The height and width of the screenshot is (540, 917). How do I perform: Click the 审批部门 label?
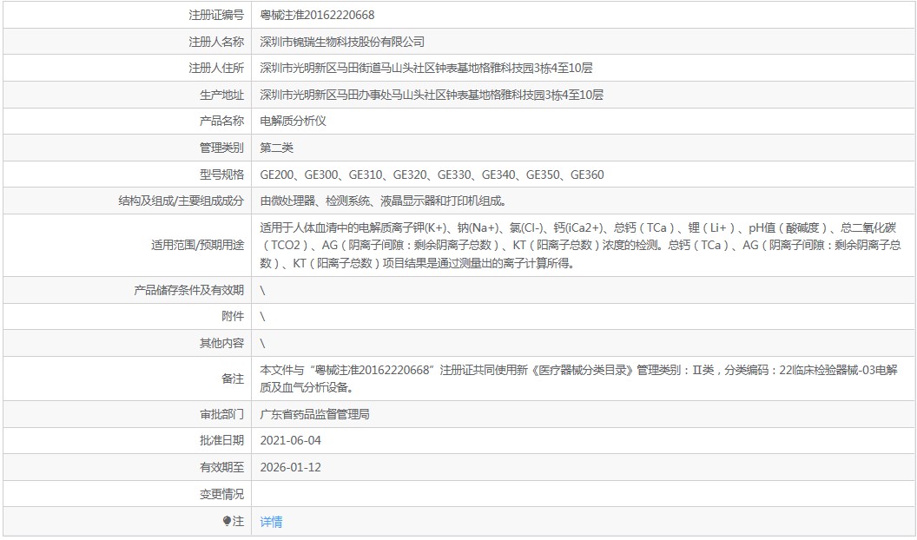(221, 414)
